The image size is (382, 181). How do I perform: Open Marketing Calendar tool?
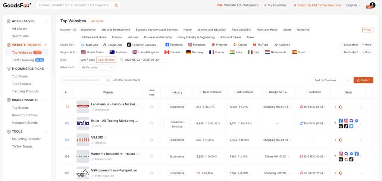pos(26,139)
